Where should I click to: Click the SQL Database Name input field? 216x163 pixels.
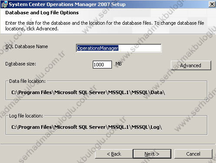pos(118,48)
